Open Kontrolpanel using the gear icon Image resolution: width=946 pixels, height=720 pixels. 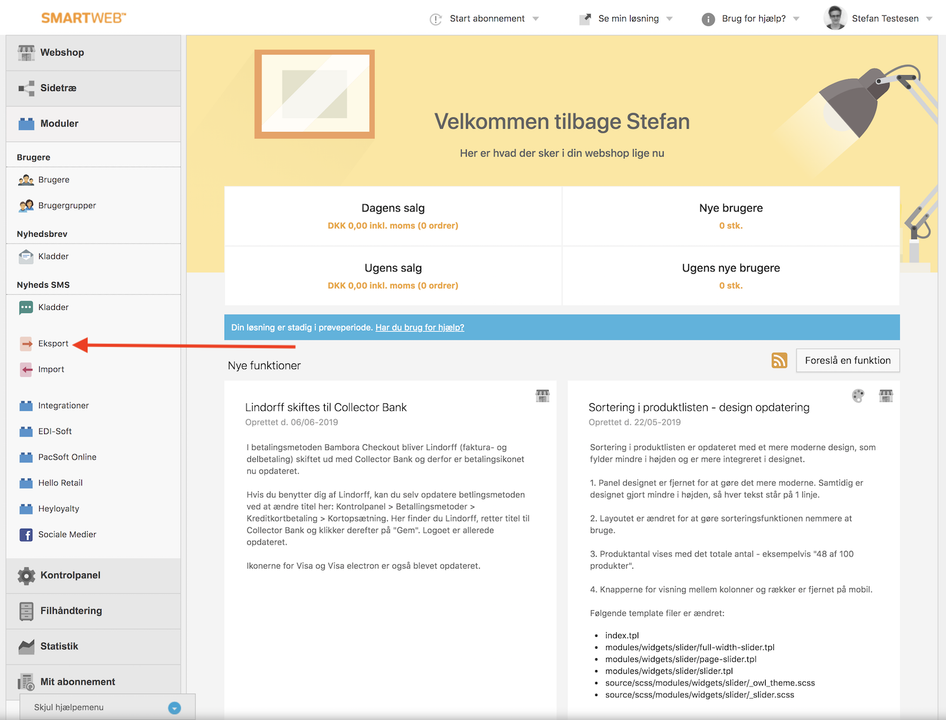(x=26, y=575)
